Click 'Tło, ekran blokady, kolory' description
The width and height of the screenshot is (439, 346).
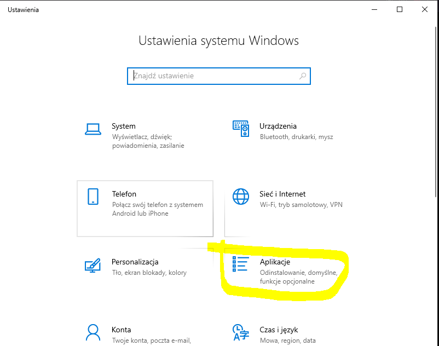(149, 273)
